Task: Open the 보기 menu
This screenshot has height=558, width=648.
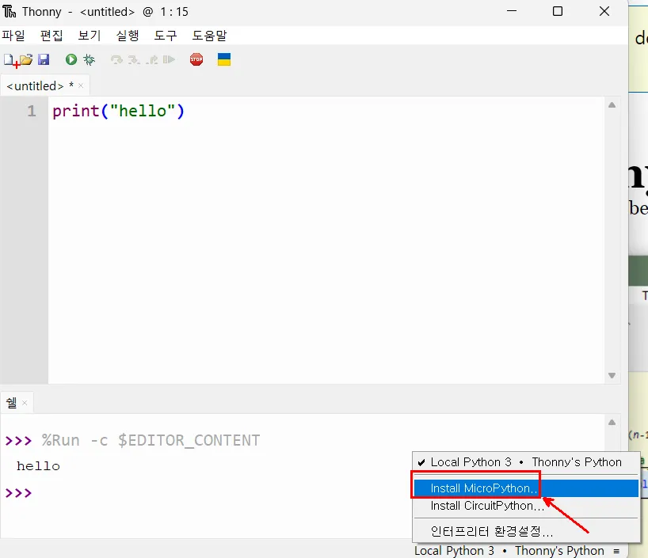Action: coord(90,36)
